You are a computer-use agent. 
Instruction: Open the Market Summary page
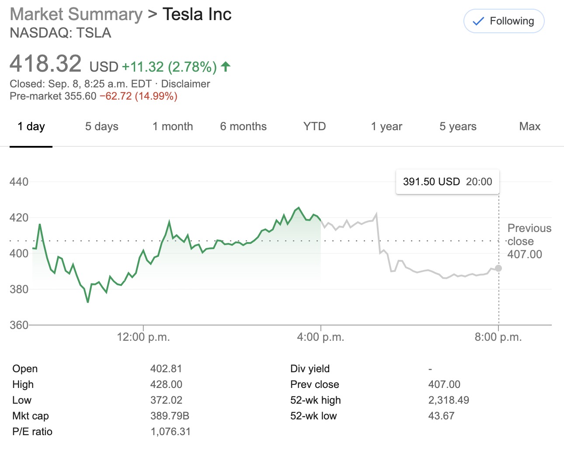coord(75,14)
